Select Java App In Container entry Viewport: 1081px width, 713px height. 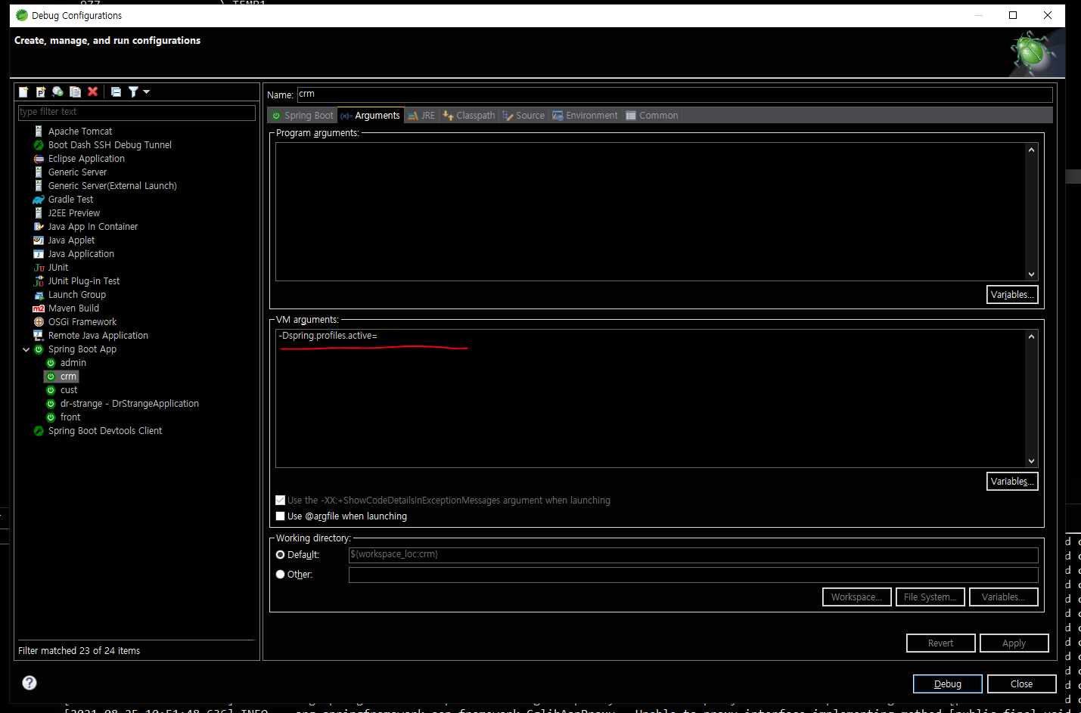click(92, 227)
